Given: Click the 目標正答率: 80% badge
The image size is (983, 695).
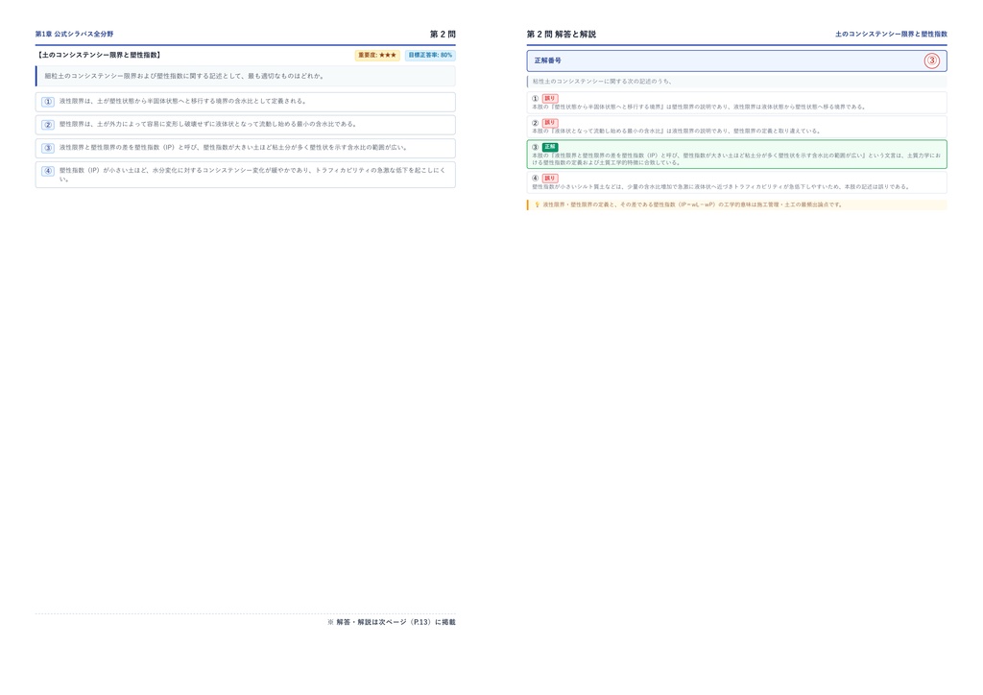Looking at the screenshot, I should (430, 55).
